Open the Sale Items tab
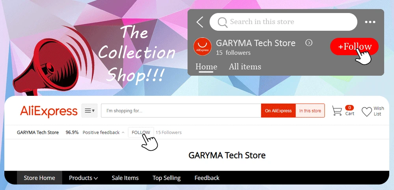 [125, 178]
